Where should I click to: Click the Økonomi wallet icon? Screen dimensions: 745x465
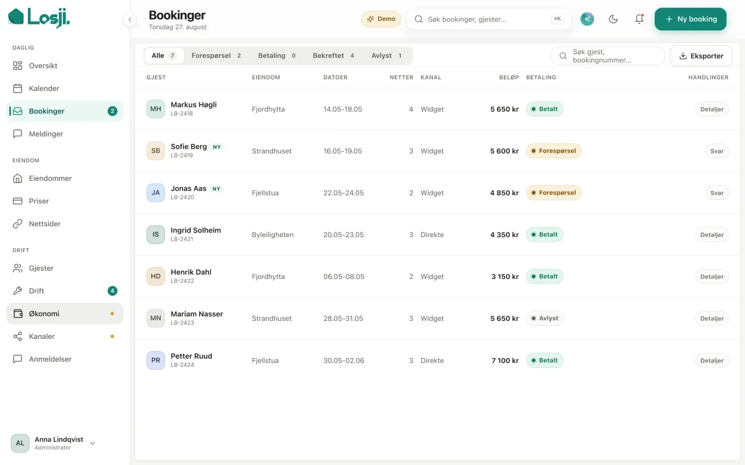coord(17,314)
